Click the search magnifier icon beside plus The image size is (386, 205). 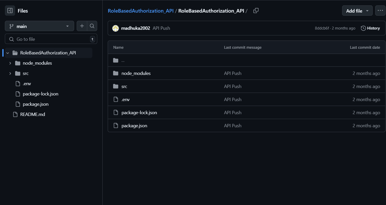click(92, 26)
